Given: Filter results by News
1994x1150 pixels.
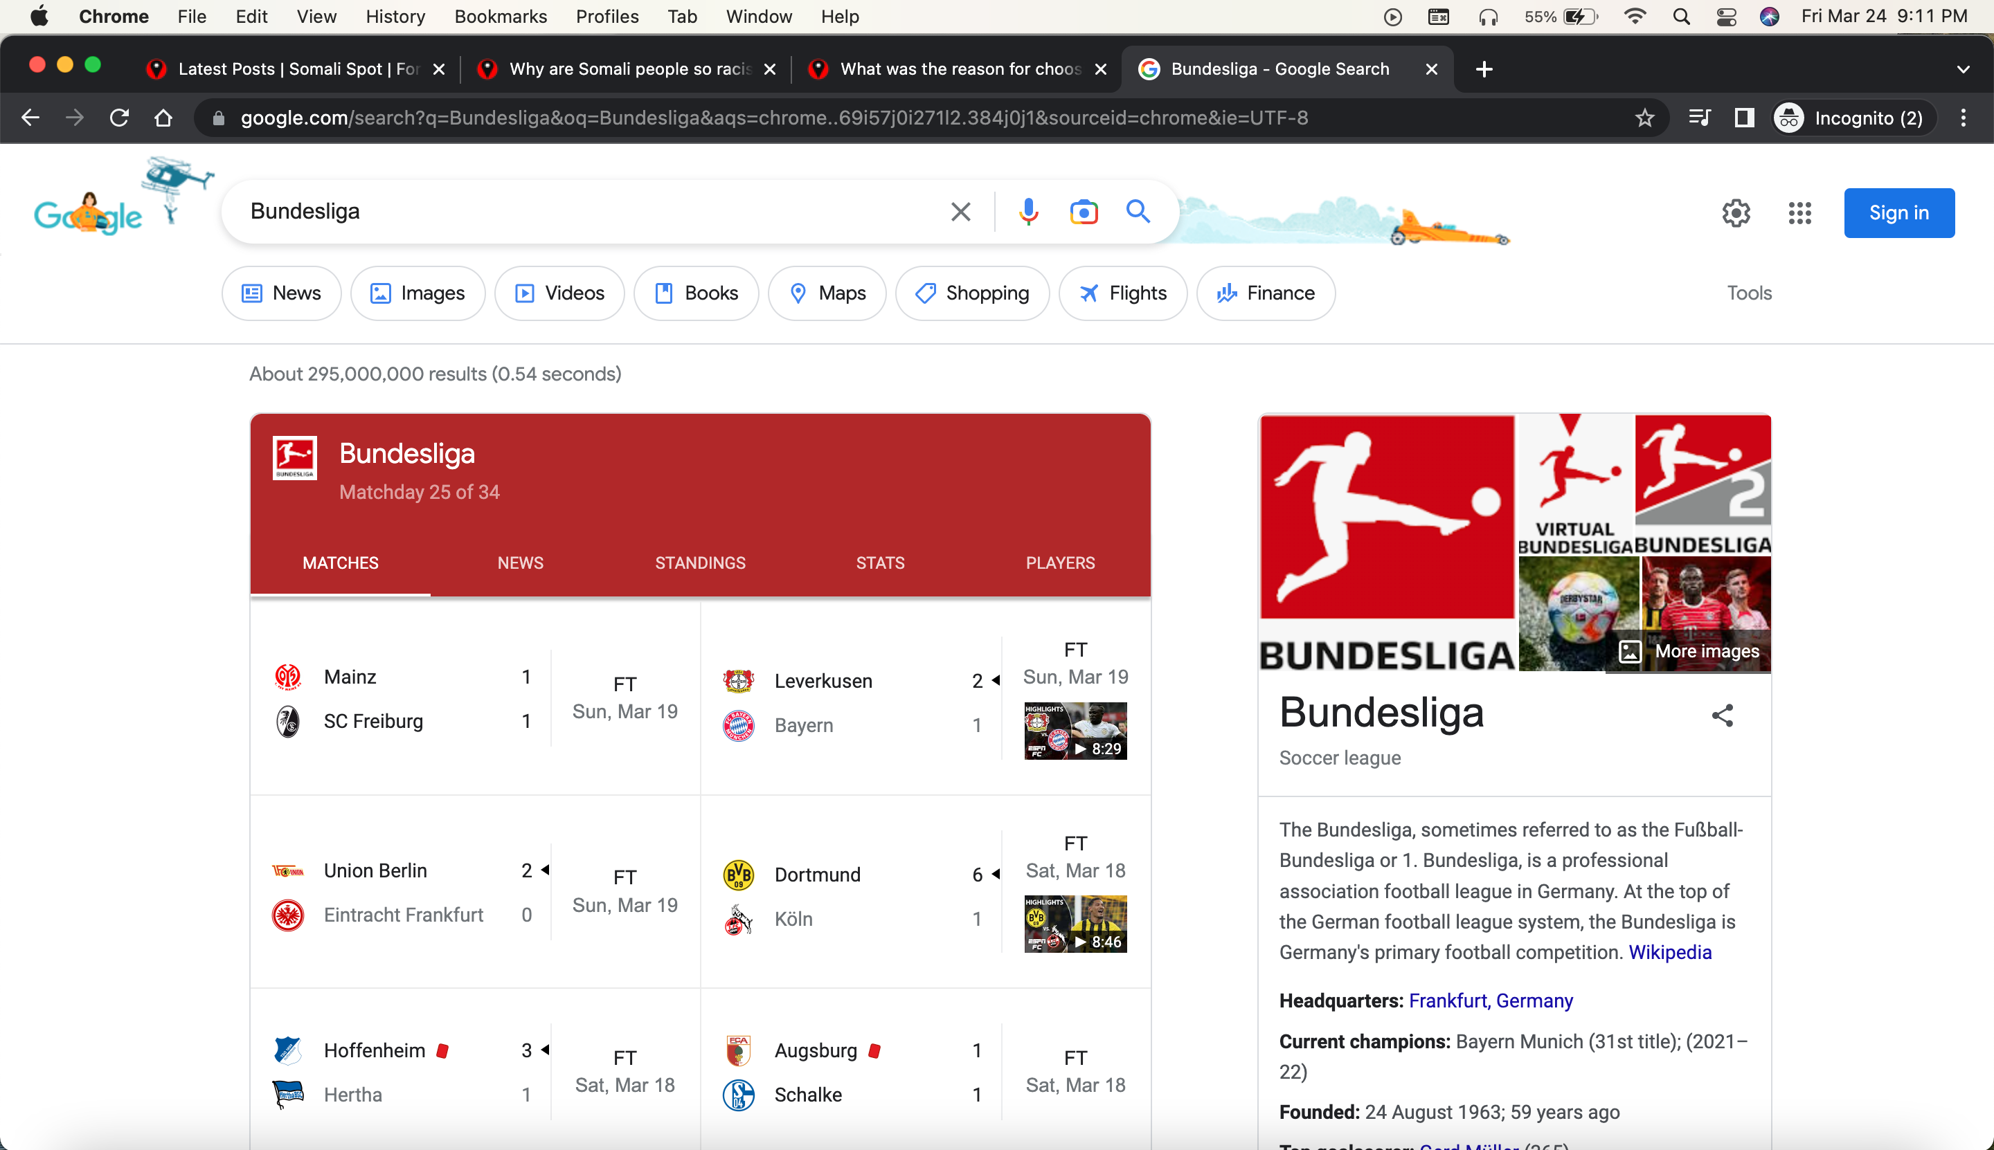Looking at the screenshot, I should pyautogui.click(x=281, y=293).
